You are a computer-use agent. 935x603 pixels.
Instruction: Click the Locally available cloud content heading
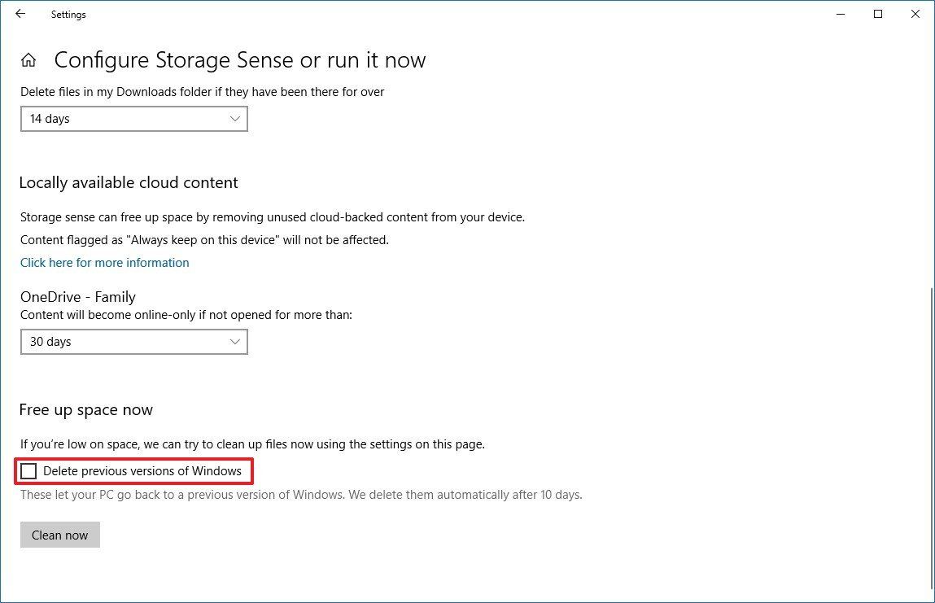point(128,182)
